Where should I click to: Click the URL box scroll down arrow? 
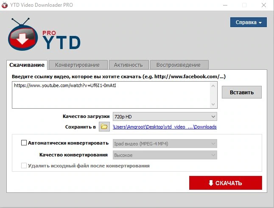coord(213,104)
